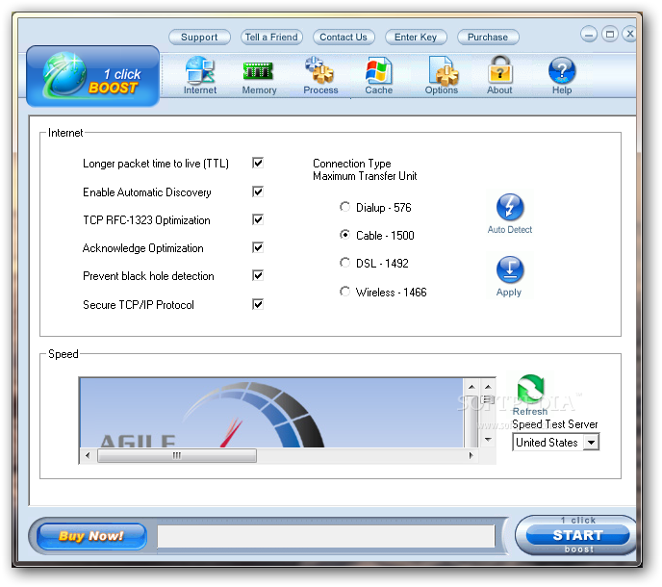Click the Support button

click(199, 38)
